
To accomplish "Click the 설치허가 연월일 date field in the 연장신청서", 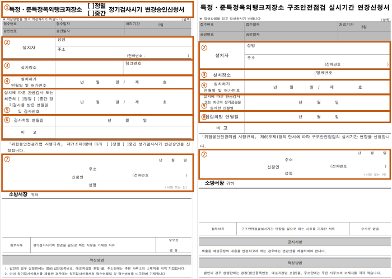I will pos(317,87).
